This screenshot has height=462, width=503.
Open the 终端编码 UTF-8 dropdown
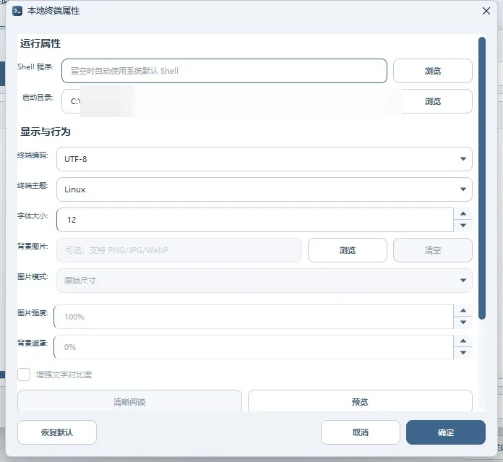[x=264, y=159]
